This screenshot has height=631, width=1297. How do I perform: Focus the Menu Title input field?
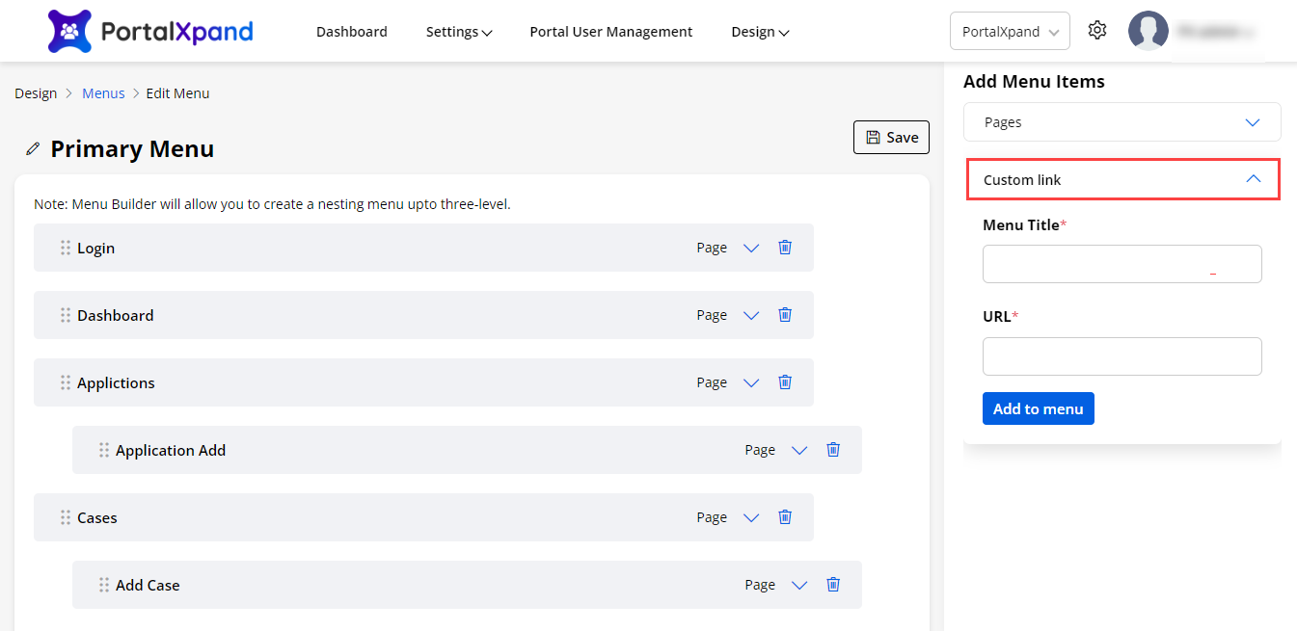tap(1121, 264)
